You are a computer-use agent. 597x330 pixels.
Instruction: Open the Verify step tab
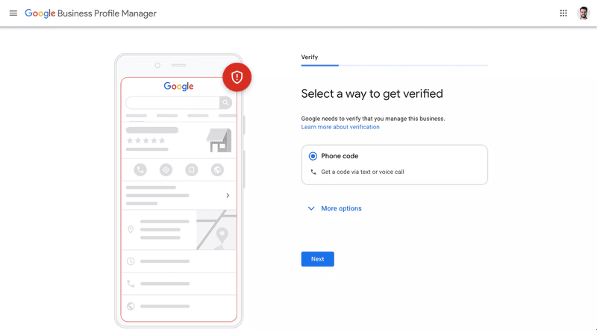click(310, 57)
